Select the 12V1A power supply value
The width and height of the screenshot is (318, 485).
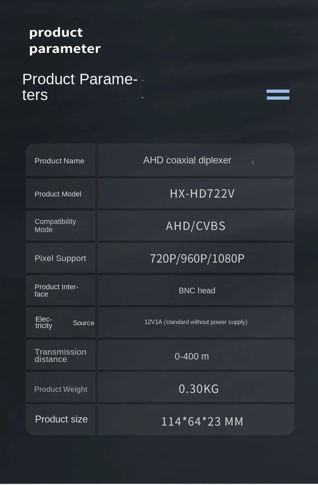[x=196, y=322]
